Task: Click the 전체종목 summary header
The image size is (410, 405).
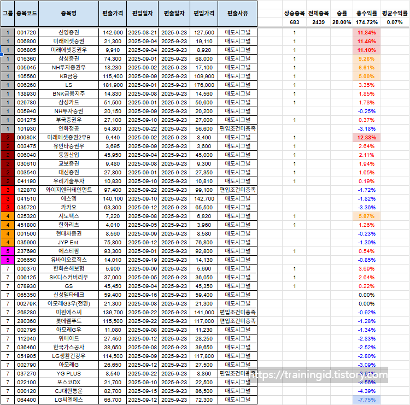Action: (x=319, y=13)
